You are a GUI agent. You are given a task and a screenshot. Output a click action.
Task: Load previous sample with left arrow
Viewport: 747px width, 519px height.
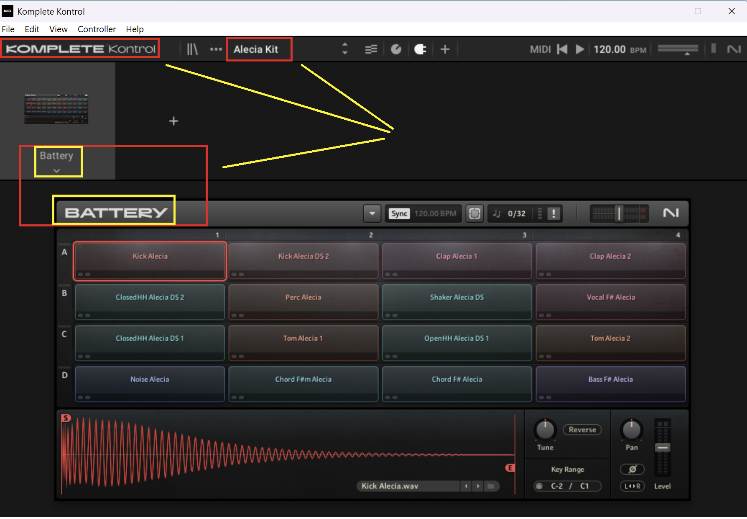coord(466,486)
